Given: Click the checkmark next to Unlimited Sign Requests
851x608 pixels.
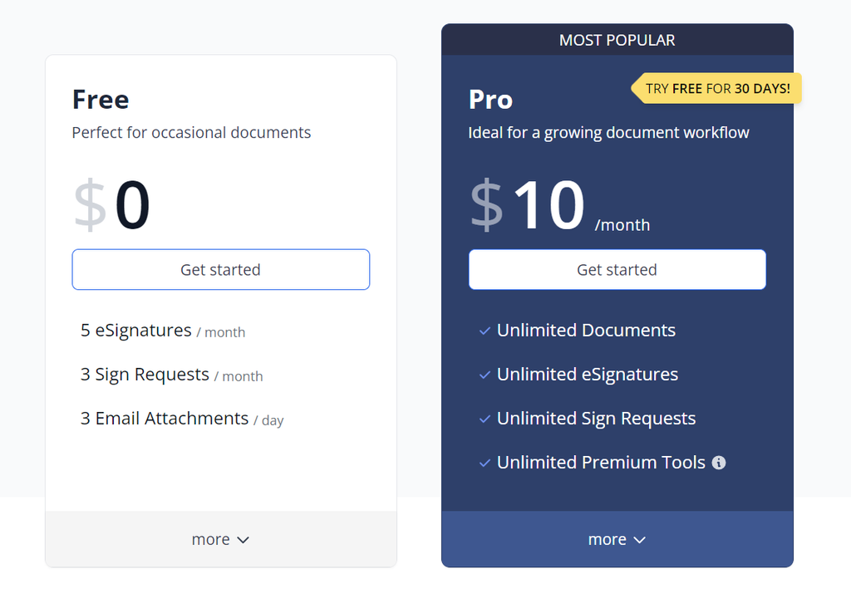Looking at the screenshot, I should (485, 419).
